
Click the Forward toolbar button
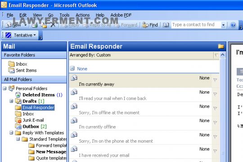click(x=126, y=25)
